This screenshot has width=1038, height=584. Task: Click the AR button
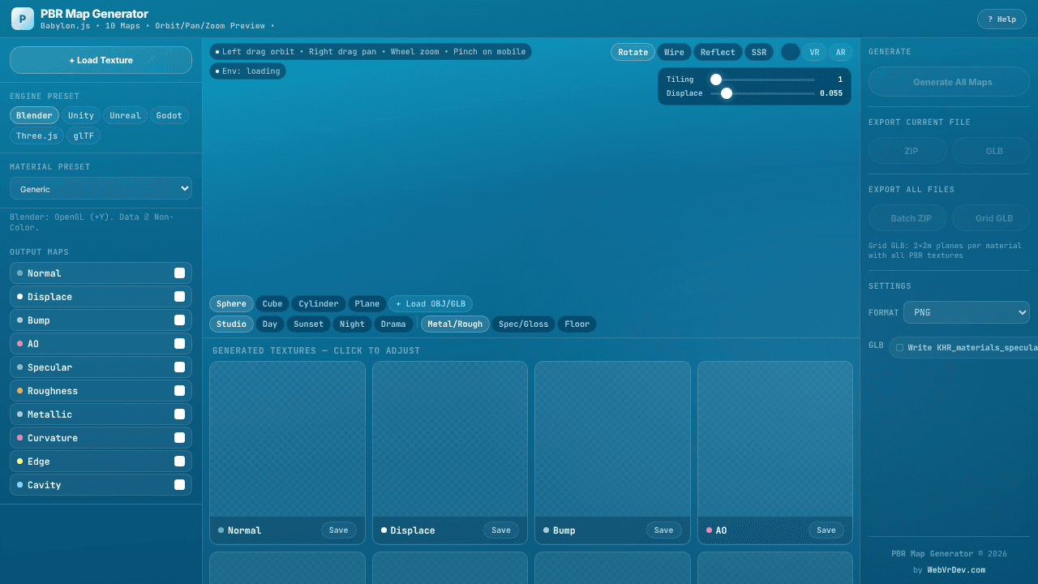840,52
